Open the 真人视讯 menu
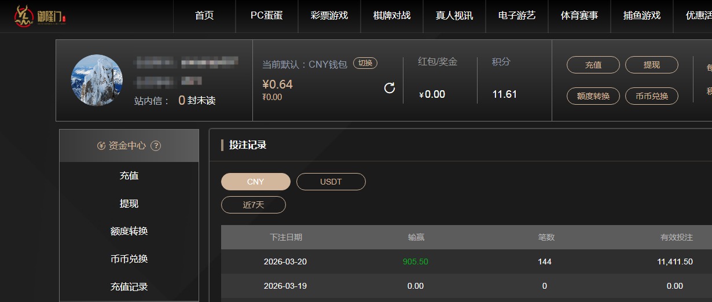Image resolution: width=712 pixels, height=302 pixels. coord(454,16)
